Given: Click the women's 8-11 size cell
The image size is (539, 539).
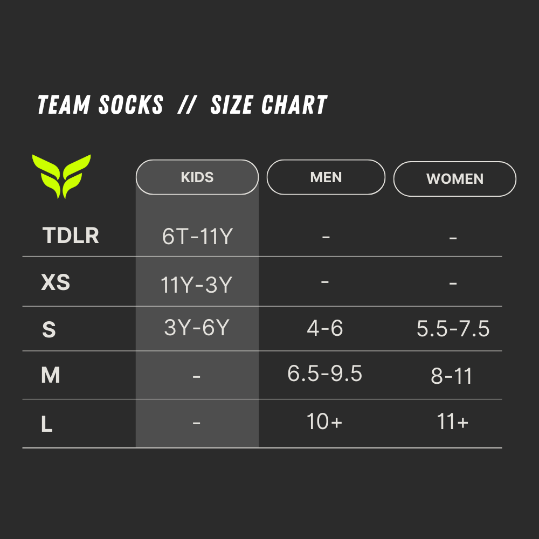Looking at the screenshot, I should point(452,376).
